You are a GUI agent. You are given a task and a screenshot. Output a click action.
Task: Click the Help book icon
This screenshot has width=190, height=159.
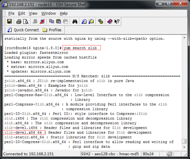(110, 22)
